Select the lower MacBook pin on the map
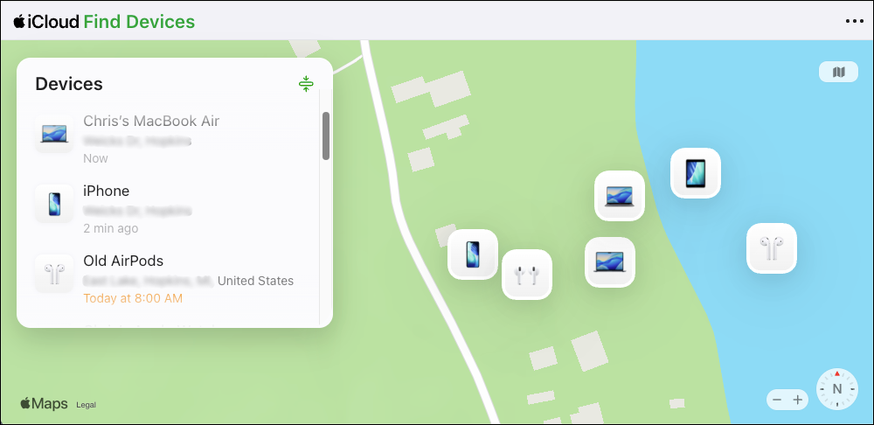This screenshot has height=425, width=874. [610, 262]
